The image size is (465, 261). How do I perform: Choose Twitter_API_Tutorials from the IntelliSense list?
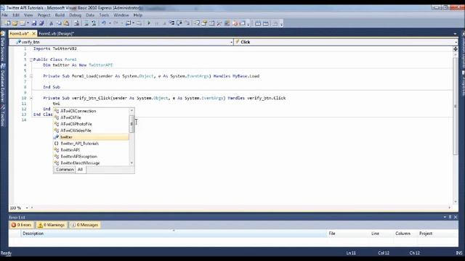tap(91, 144)
